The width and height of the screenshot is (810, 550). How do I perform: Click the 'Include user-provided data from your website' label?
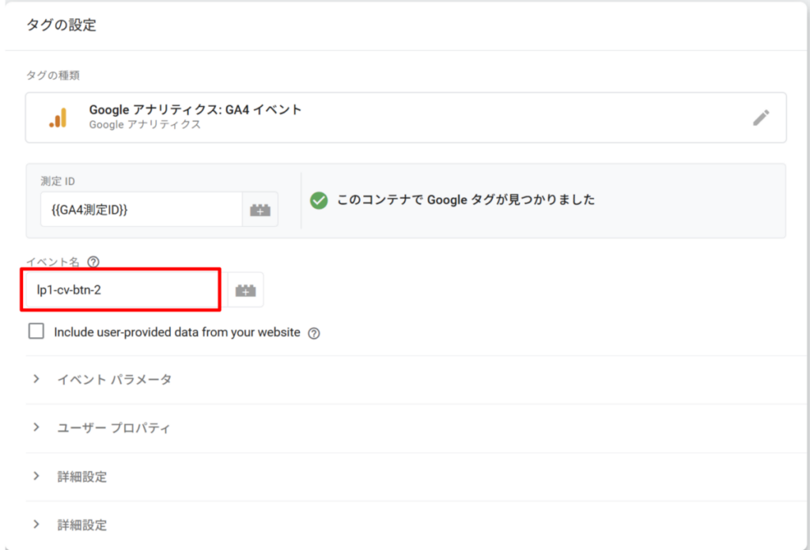click(x=176, y=332)
